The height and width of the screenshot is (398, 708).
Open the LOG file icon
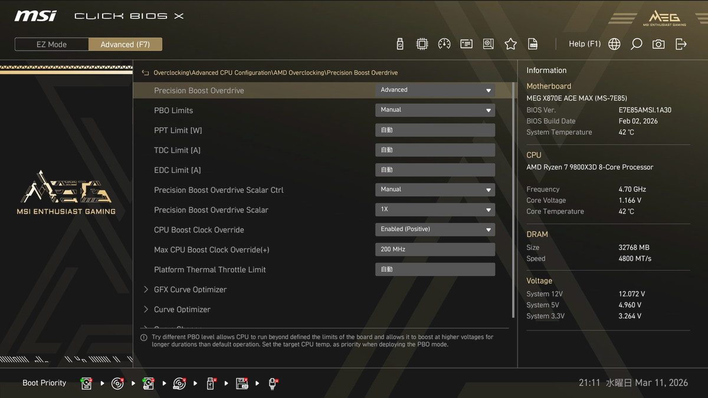click(x=533, y=44)
